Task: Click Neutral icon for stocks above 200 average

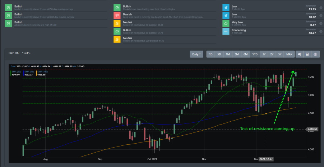Action: pyautogui.click(x=117, y=39)
